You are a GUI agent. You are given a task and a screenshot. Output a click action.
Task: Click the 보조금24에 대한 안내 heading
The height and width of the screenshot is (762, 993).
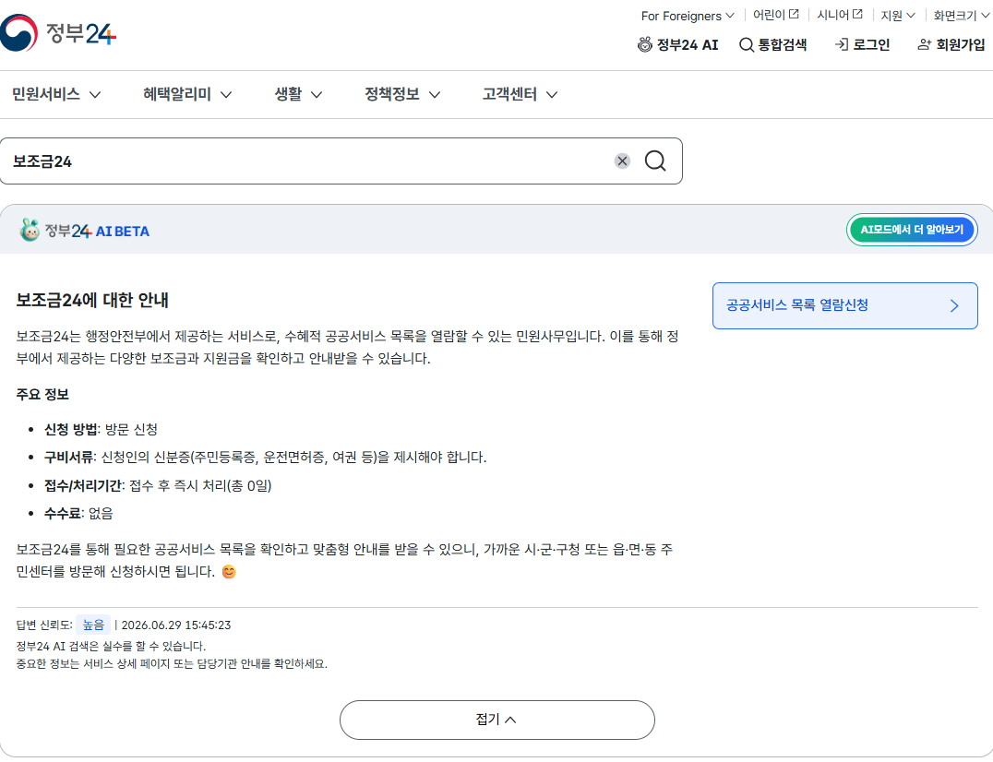coord(92,300)
